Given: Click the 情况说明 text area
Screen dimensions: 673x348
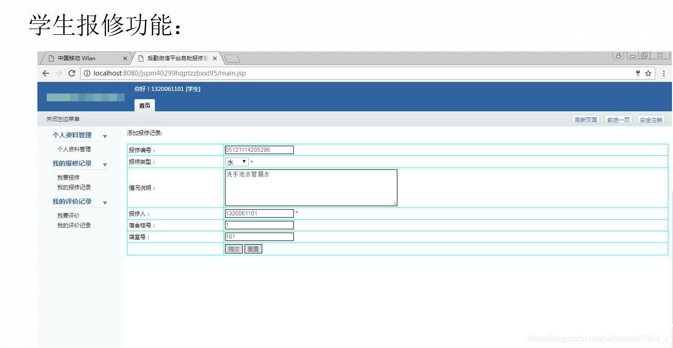Looking at the screenshot, I should tap(311, 188).
